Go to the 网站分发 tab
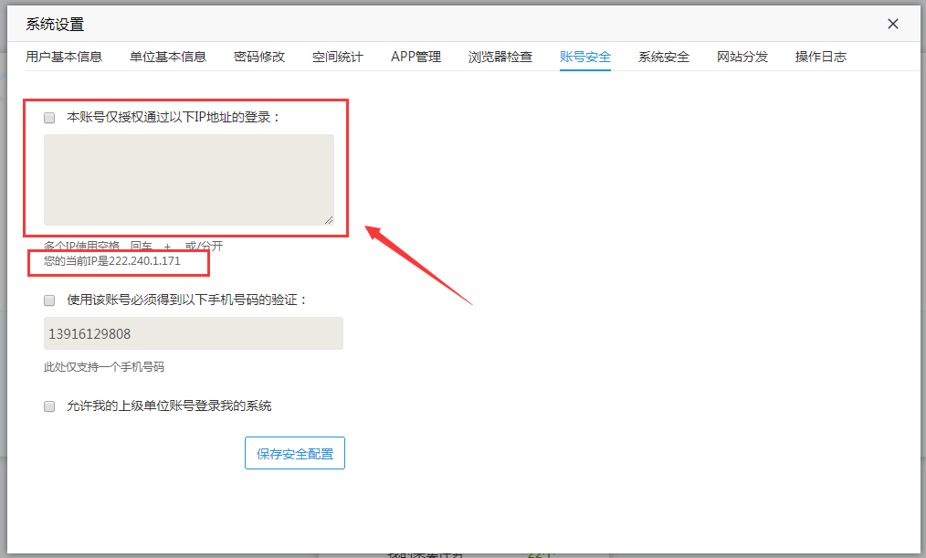Viewport: 926px width, 558px height. pos(742,57)
